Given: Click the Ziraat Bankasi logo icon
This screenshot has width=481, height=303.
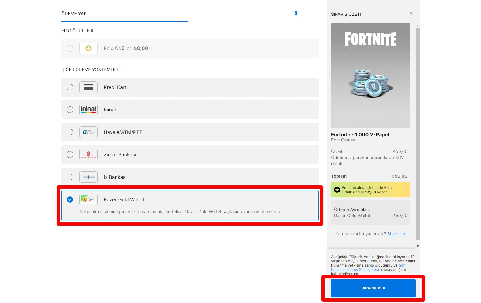Looking at the screenshot, I should coord(88,155).
